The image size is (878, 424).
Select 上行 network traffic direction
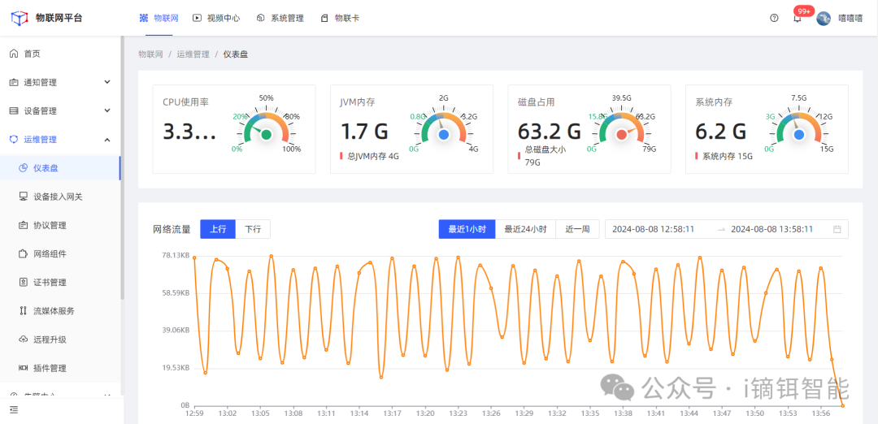pos(218,229)
